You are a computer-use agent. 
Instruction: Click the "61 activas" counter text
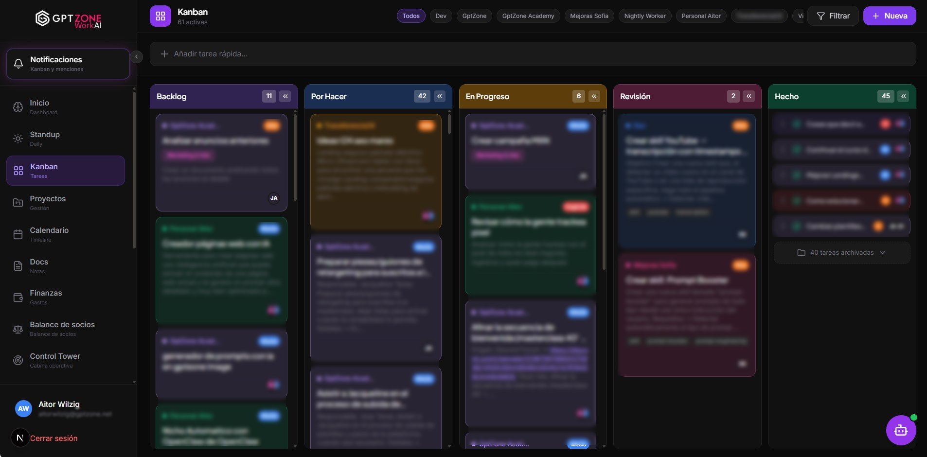pyautogui.click(x=193, y=22)
